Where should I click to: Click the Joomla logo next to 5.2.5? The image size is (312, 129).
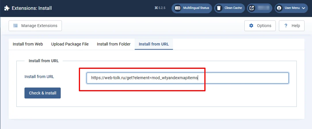point(156,8)
